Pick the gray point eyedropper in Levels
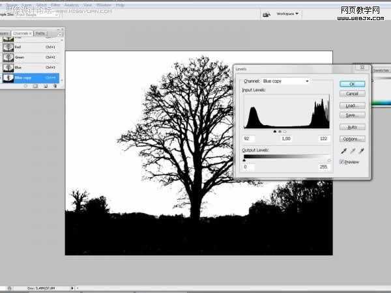The height and width of the screenshot is (293, 391). click(x=352, y=151)
